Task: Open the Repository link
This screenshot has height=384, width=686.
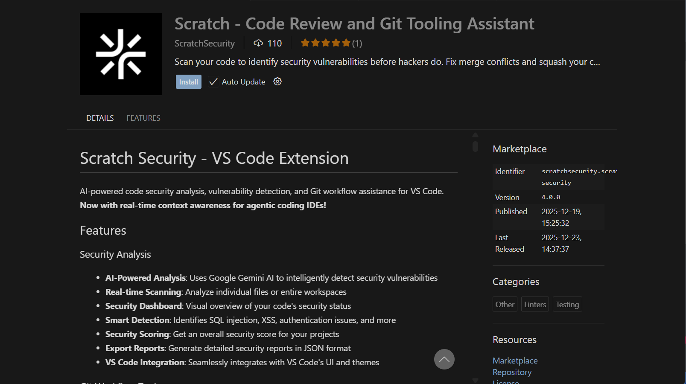Action: (x=512, y=372)
